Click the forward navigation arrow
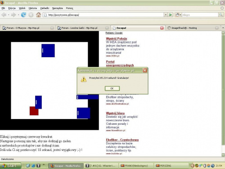The width and height of the screenshot is (225, 169). click(13, 15)
